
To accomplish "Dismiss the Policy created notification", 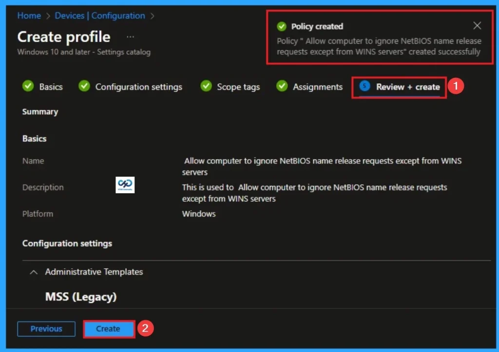I will 477,25.
